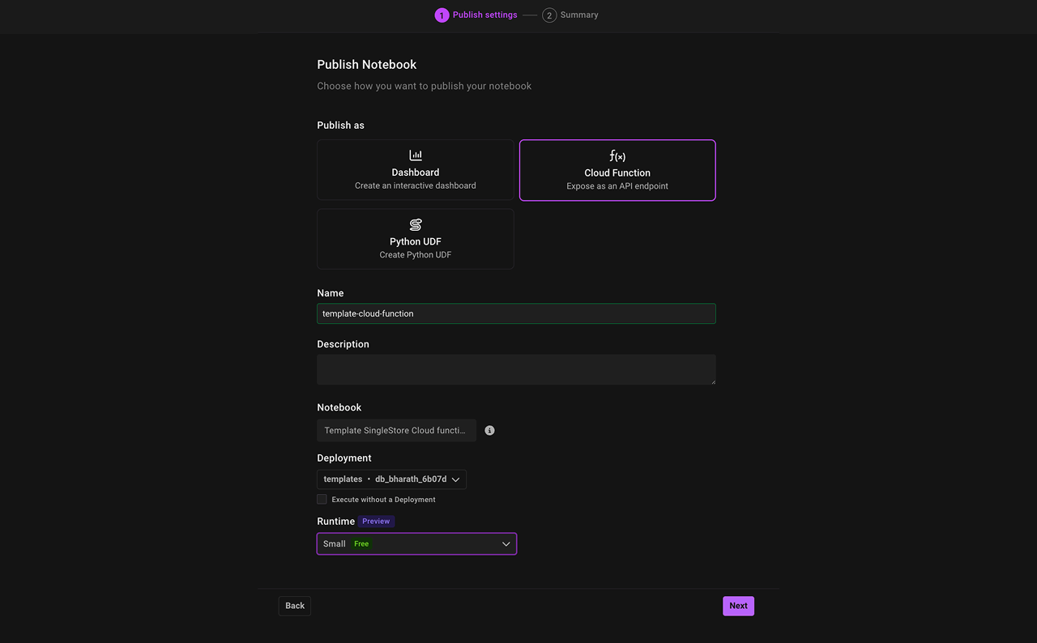Image resolution: width=1037 pixels, height=643 pixels.
Task: Click the Preview badge beside Runtime
Action: click(x=375, y=521)
